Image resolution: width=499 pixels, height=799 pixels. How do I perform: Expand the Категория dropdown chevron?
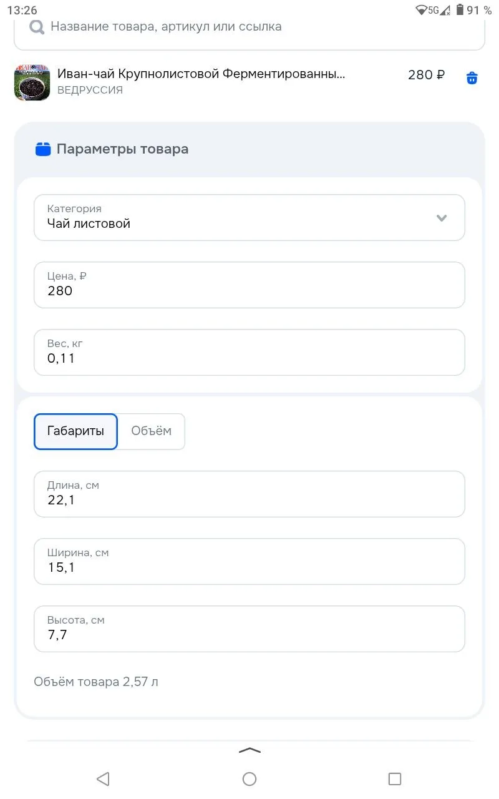[442, 218]
